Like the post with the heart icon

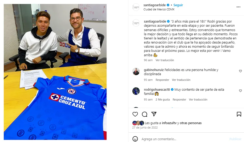click(135, 114)
